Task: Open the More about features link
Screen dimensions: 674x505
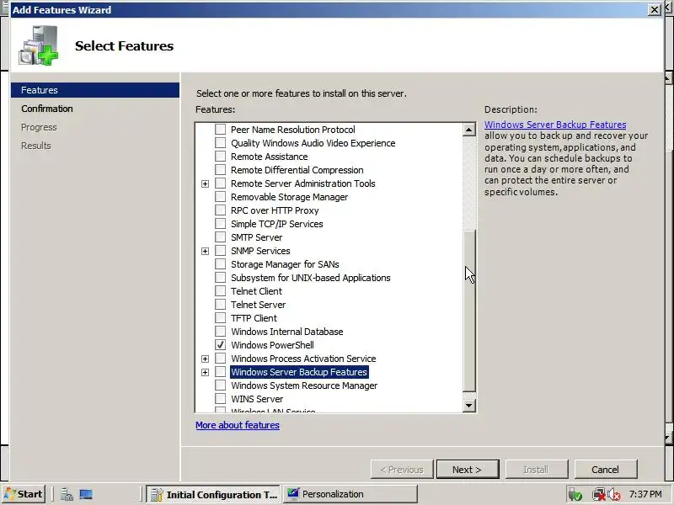Action: [238, 425]
